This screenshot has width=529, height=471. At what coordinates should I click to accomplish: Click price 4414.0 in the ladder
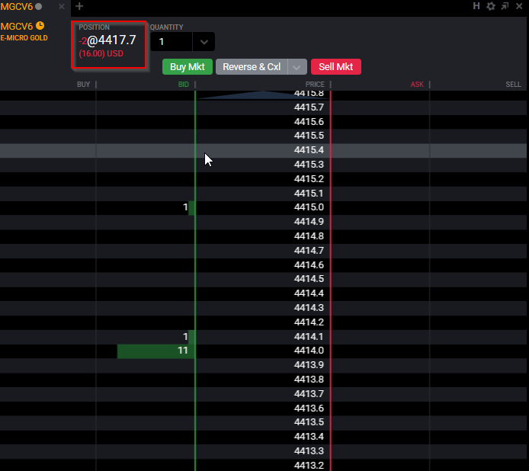point(309,351)
